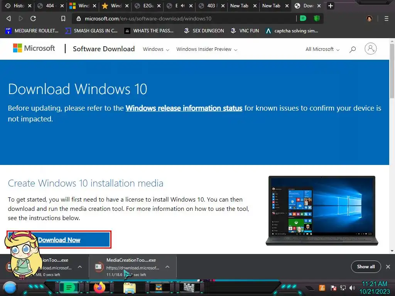Viewport: 395px width, 296px height.
Task: Open the SMASH GLASS IN C... bookmark
Action: (91, 31)
